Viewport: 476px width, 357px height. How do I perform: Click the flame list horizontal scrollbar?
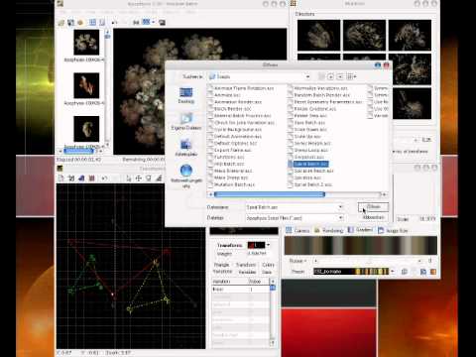pos(81,151)
